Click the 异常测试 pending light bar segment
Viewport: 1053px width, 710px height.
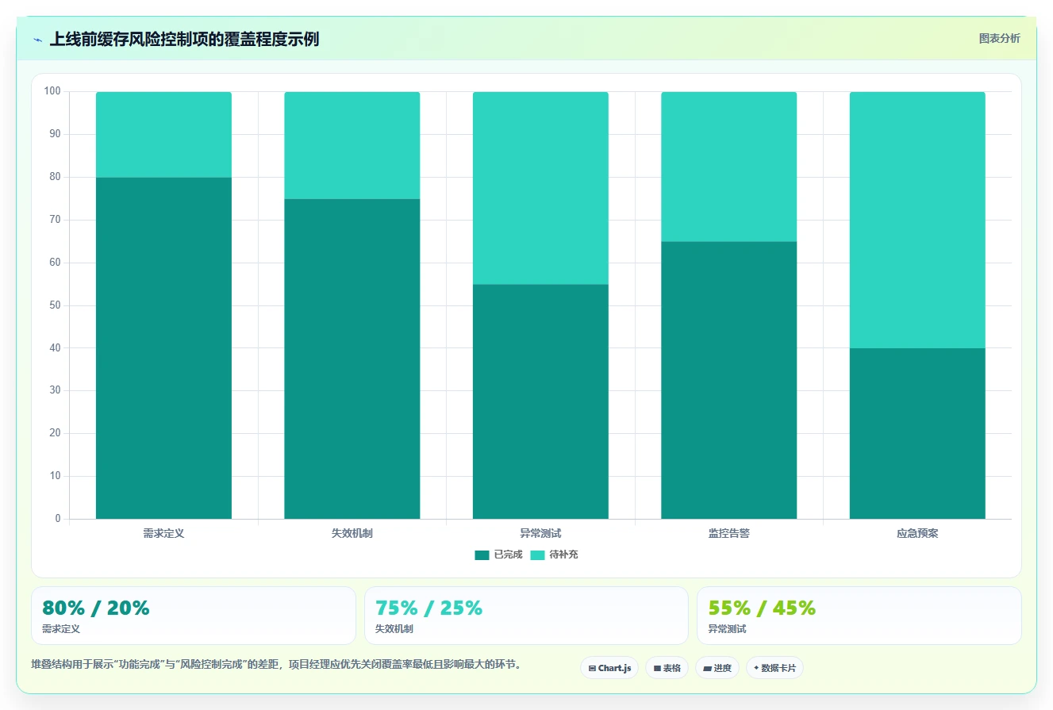pyautogui.click(x=540, y=188)
